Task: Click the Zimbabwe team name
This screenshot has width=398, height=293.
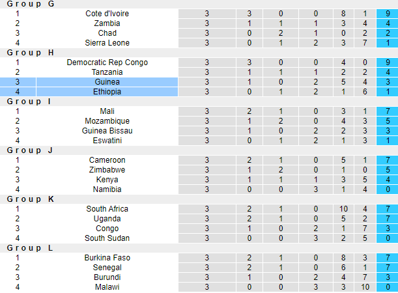Action: pyautogui.click(x=107, y=170)
